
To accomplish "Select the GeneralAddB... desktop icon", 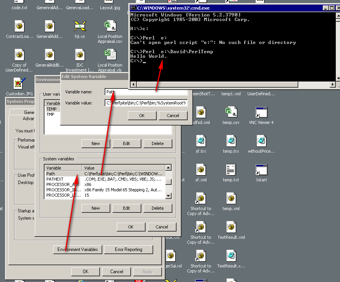I will point(49,55).
